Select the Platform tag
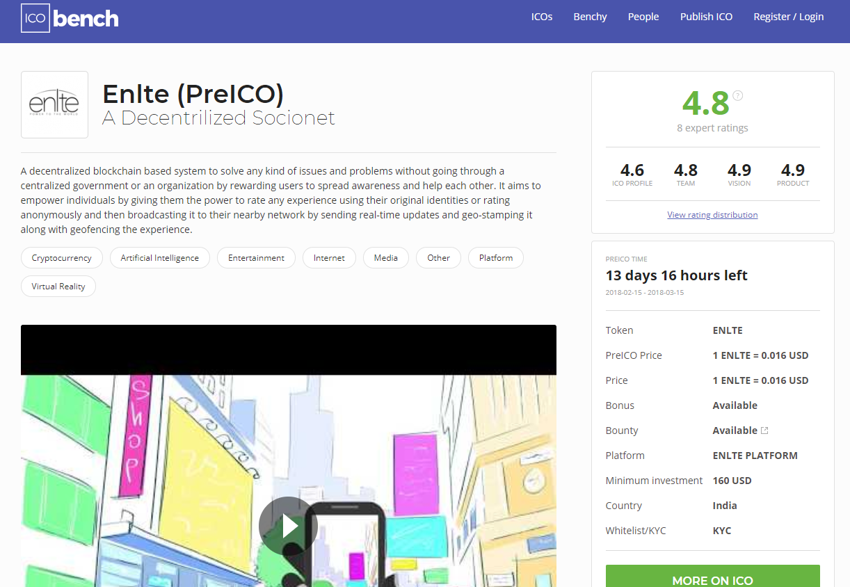 [x=496, y=258]
